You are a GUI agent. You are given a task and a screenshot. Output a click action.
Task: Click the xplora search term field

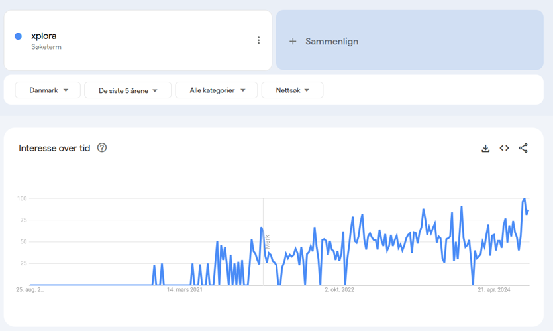(x=138, y=40)
